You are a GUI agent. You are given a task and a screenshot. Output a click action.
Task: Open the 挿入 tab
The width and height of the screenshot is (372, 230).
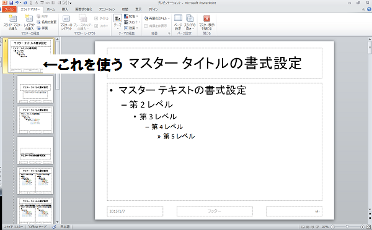[x=64, y=9]
